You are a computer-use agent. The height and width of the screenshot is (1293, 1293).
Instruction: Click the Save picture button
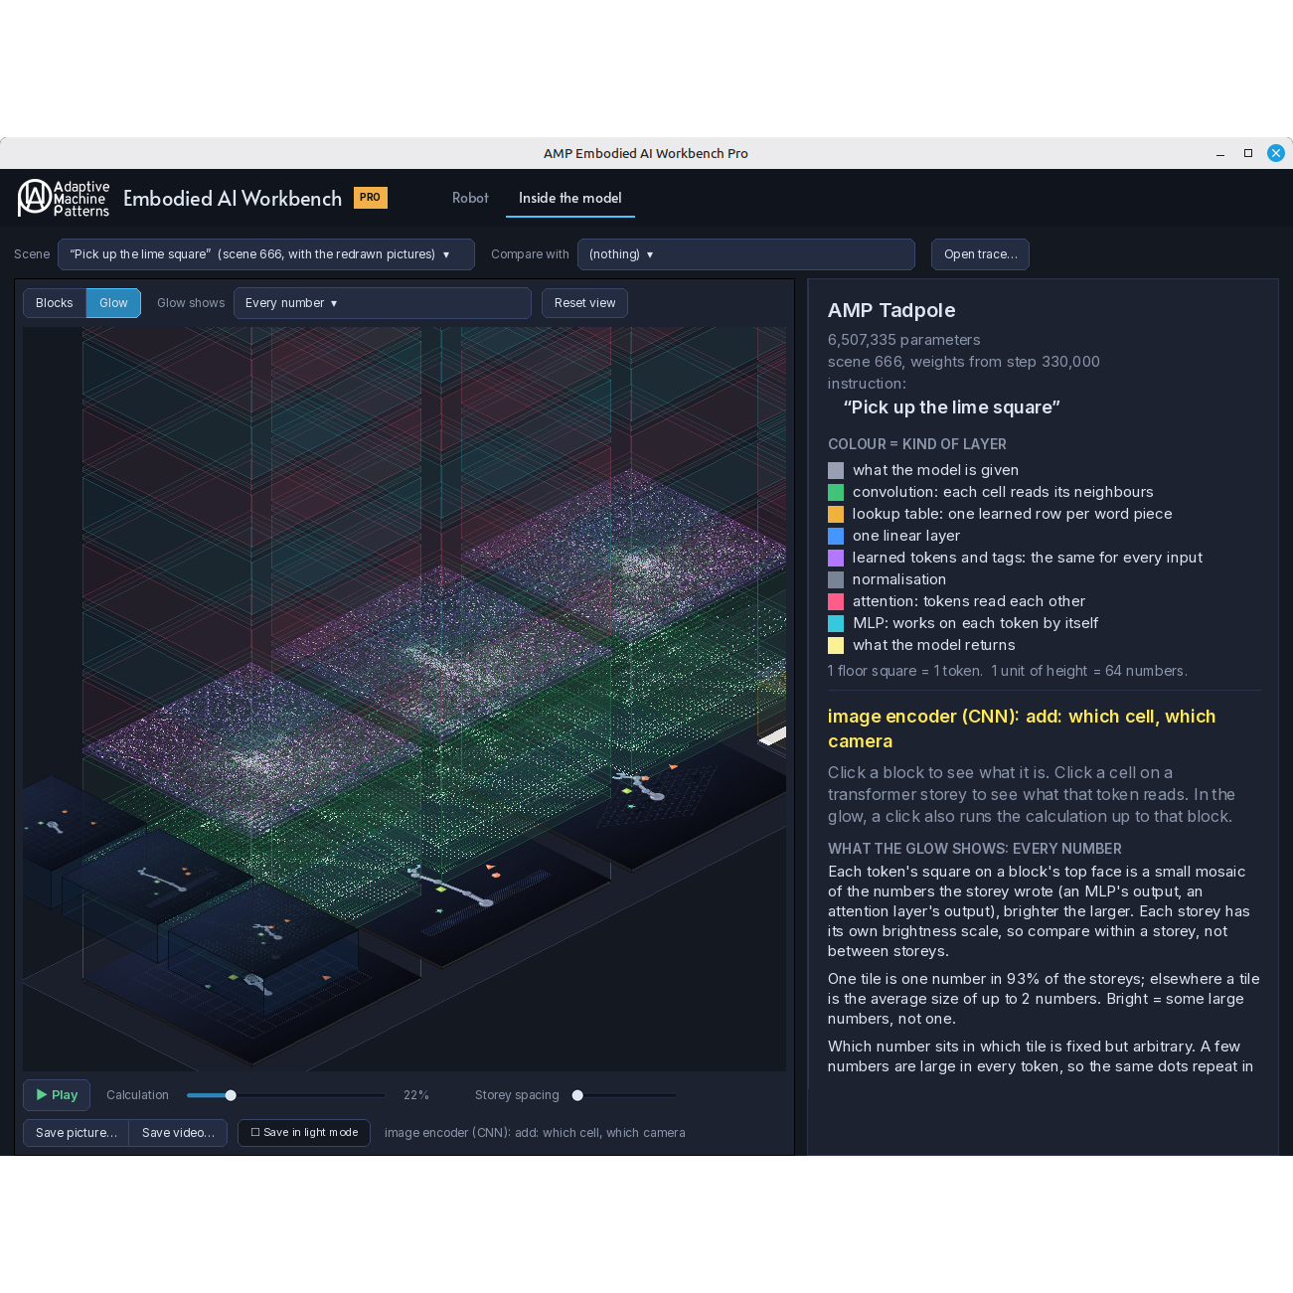(x=76, y=1133)
